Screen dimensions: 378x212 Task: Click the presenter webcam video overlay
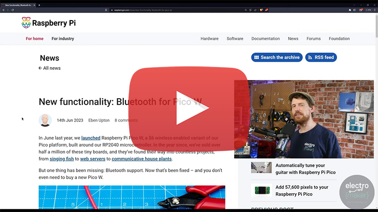(304, 119)
